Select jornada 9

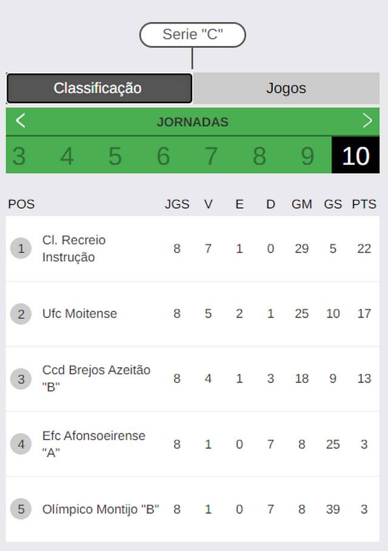307,155
